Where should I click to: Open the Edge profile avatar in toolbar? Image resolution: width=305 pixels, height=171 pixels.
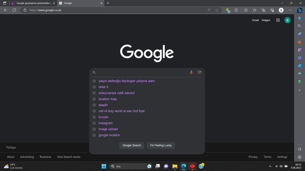click(281, 10)
